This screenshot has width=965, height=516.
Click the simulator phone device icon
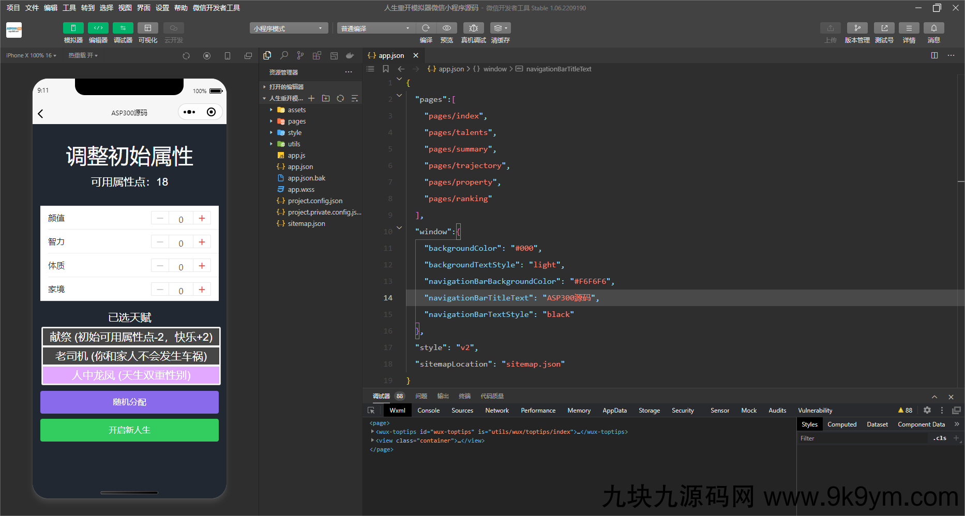click(228, 55)
